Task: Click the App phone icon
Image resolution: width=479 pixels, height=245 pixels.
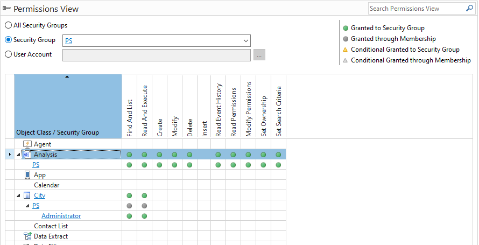Action: tap(27, 175)
